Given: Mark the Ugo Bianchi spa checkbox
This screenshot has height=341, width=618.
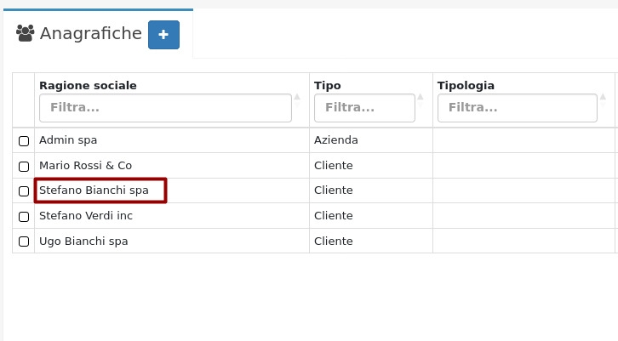Looking at the screenshot, I should (x=24, y=242).
